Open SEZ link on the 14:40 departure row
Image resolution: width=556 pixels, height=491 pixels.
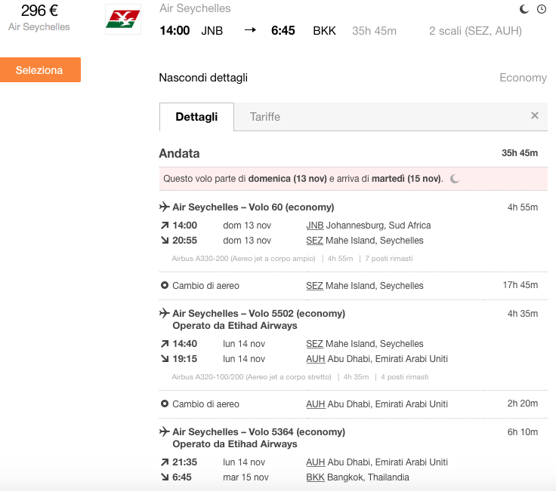pos(314,344)
